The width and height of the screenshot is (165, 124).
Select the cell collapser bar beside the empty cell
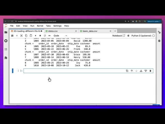[x=13, y=71]
